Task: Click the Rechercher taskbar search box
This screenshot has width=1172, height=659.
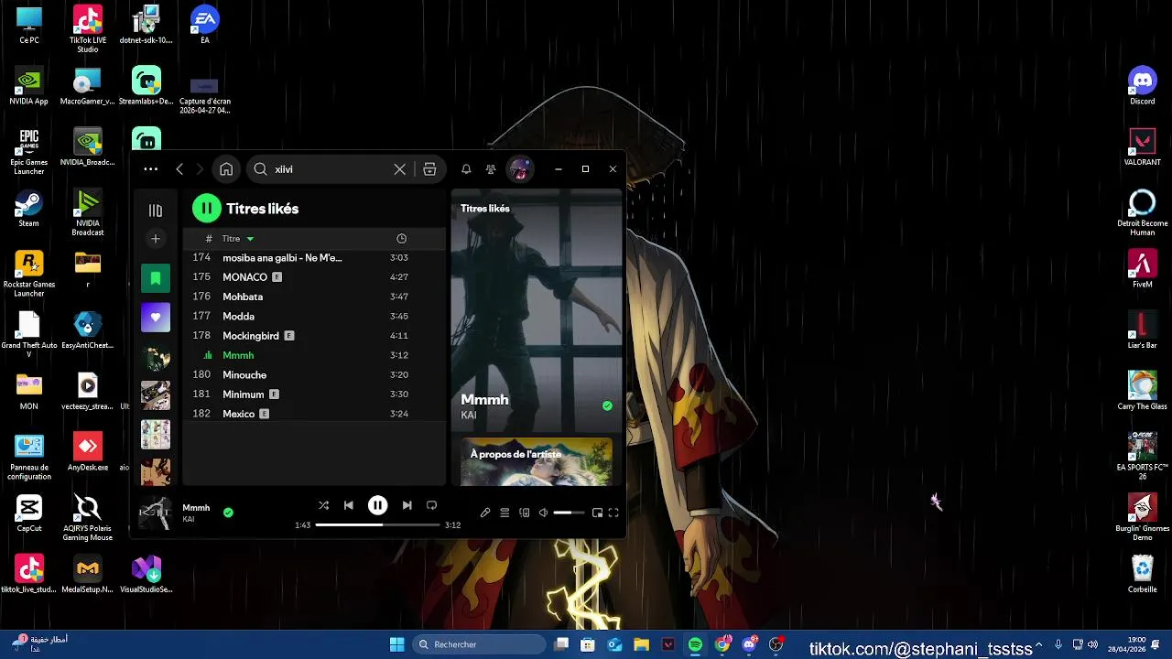Action: (480, 644)
